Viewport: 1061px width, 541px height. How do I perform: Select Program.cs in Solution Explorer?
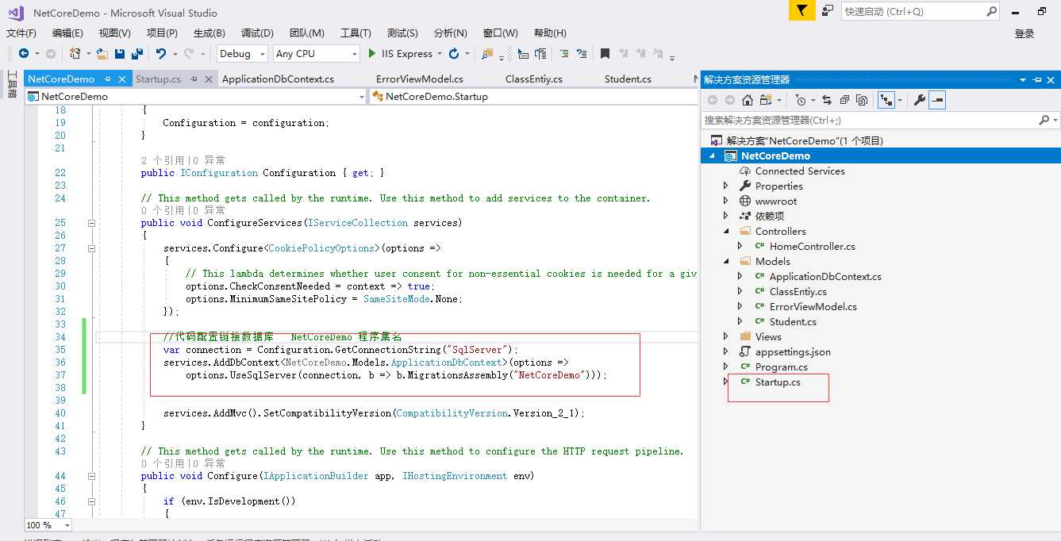tap(782, 367)
